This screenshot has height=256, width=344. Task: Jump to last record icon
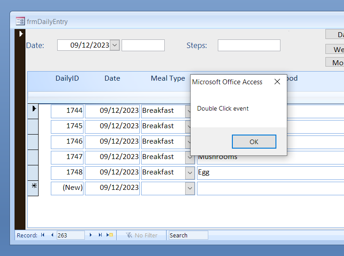click(100, 235)
